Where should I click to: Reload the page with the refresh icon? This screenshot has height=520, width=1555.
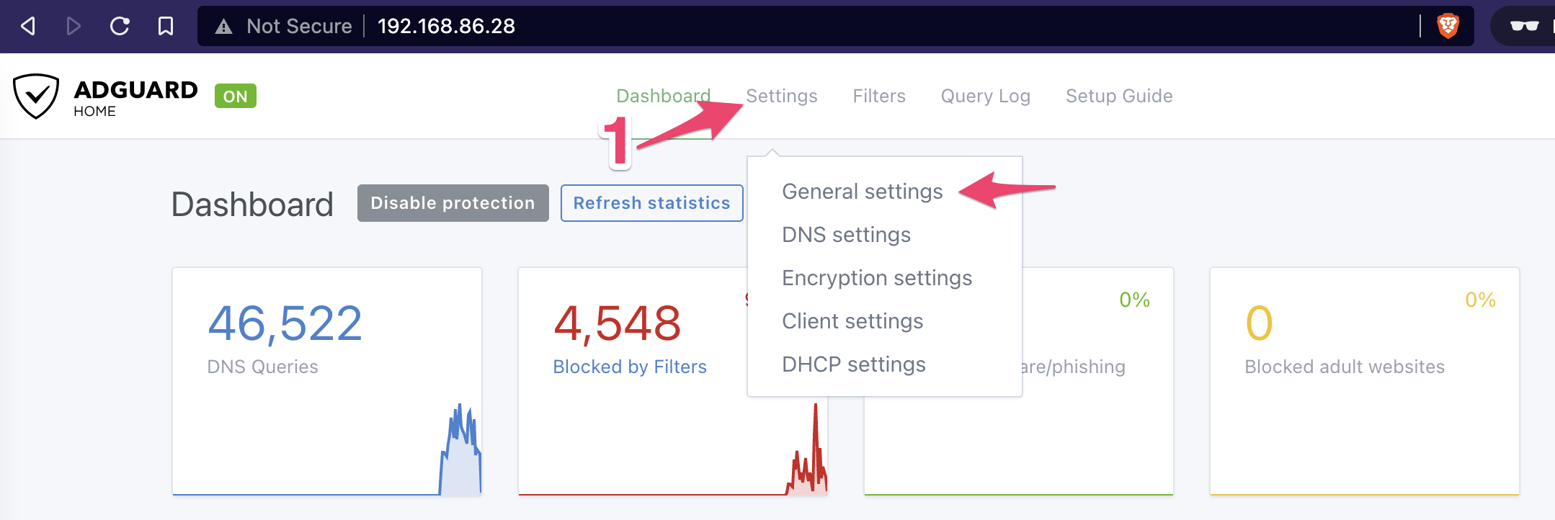click(x=120, y=27)
